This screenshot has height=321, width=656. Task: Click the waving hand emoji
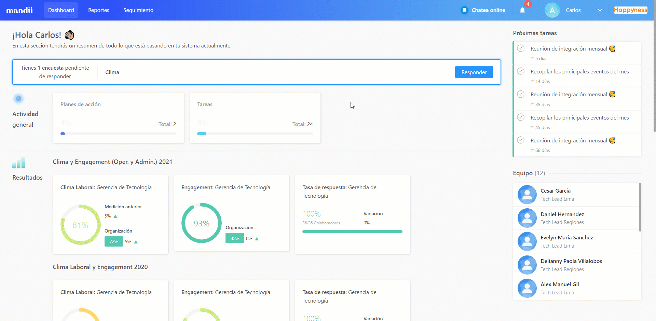pyautogui.click(x=69, y=35)
